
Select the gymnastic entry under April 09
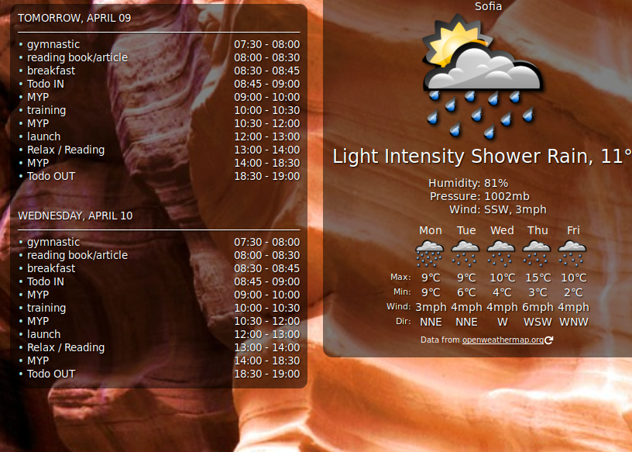[x=53, y=44]
